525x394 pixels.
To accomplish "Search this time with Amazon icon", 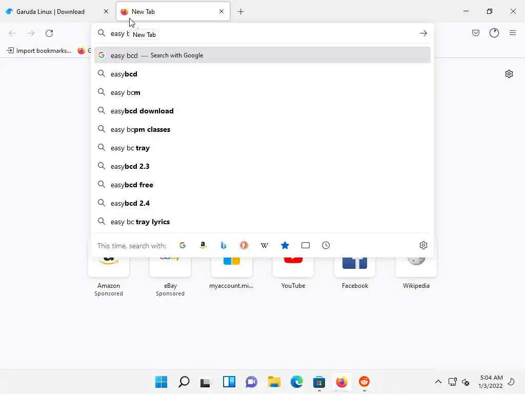I will (x=203, y=245).
